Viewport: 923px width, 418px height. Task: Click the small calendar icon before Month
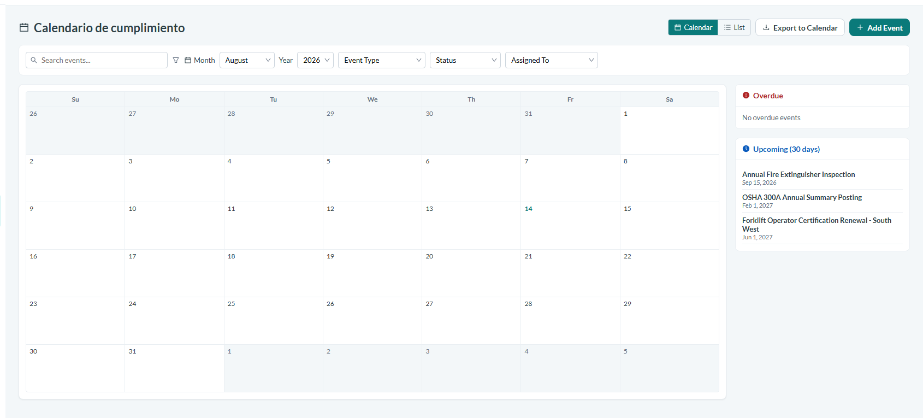[x=188, y=60]
